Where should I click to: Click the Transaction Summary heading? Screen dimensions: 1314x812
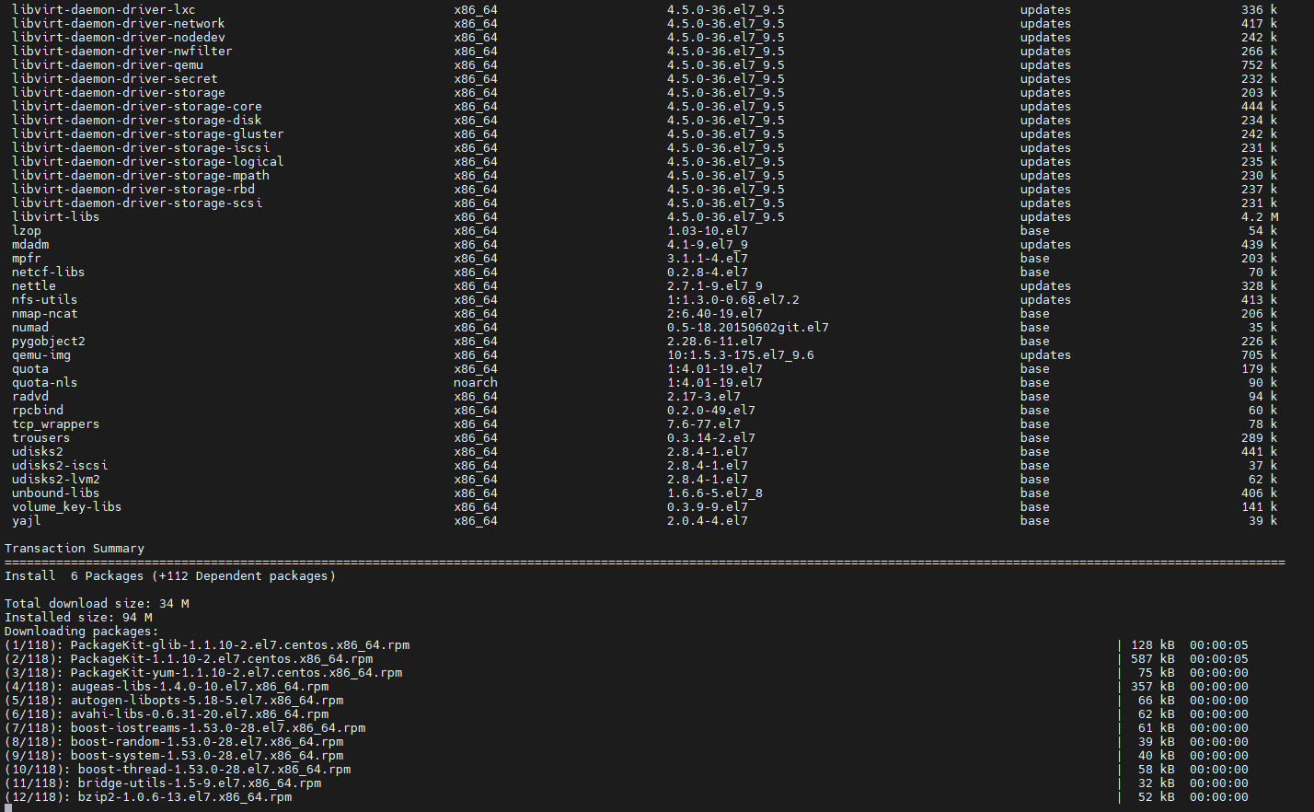pyautogui.click(x=74, y=549)
